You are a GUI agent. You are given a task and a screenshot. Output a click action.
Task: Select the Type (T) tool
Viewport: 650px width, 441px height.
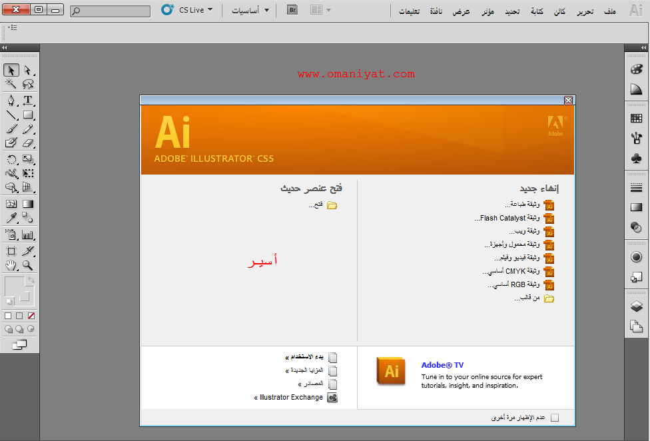pos(28,101)
